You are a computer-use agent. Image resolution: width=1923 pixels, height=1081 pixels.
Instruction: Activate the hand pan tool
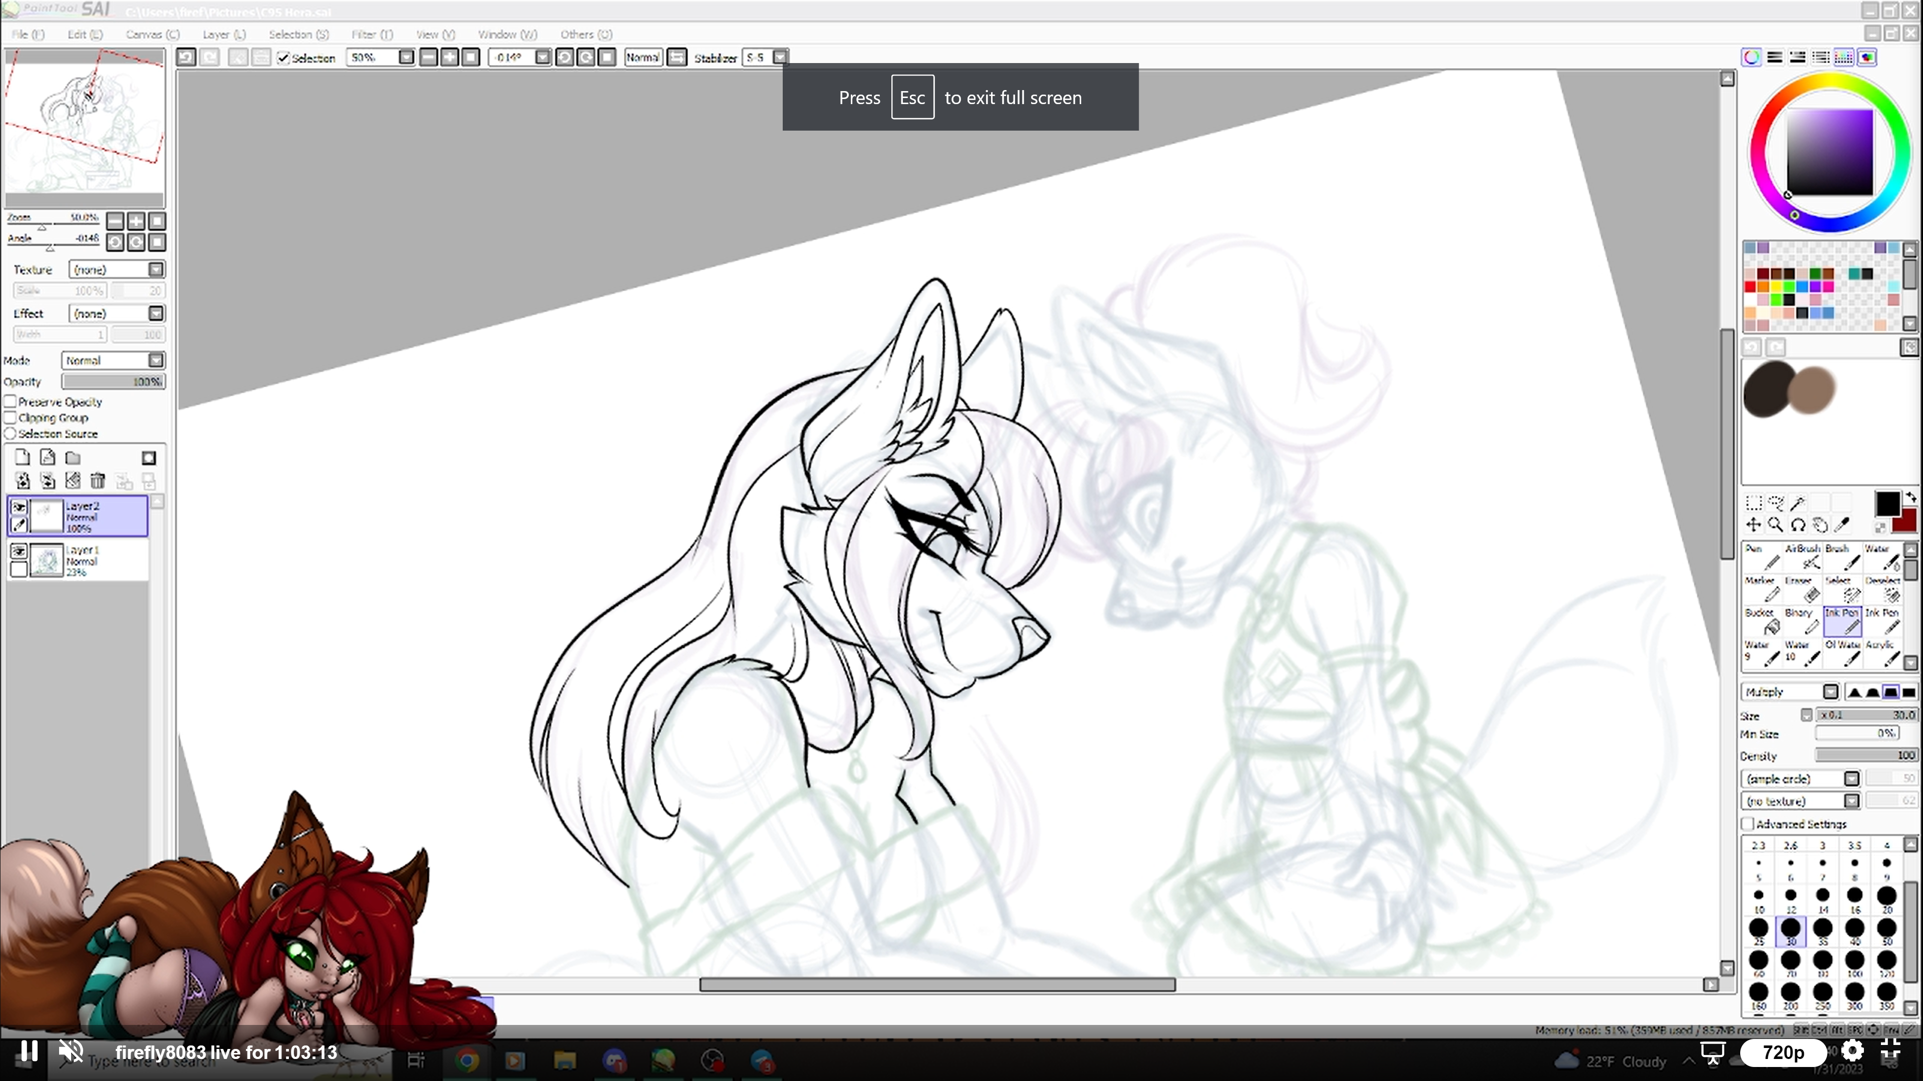click(x=1821, y=525)
